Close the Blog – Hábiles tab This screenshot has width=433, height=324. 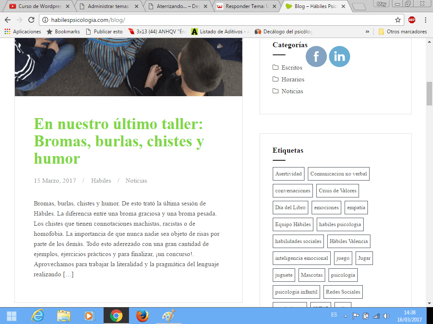(x=343, y=6)
